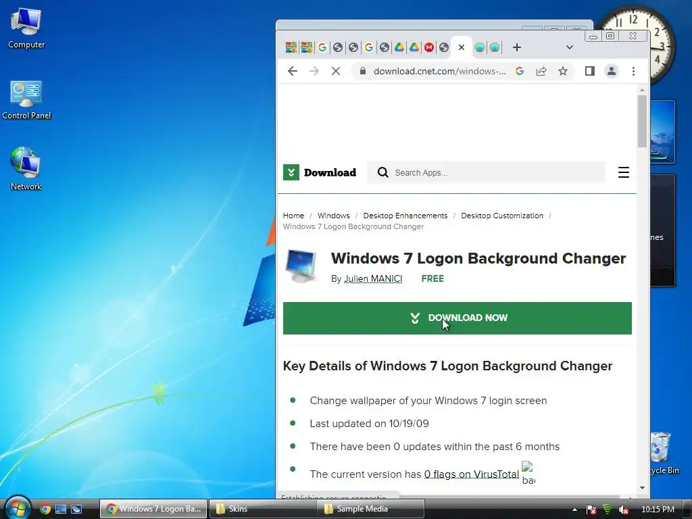This screenshot has height=519, width=692.
Task: Click the 'Last updated on 10/19/09' line
Action: click(x=369, y=424)
